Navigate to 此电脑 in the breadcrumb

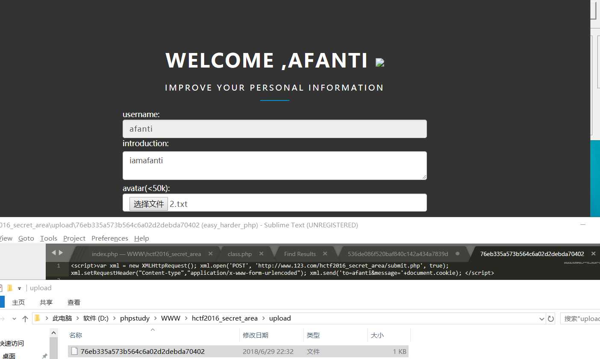[62, 318]
